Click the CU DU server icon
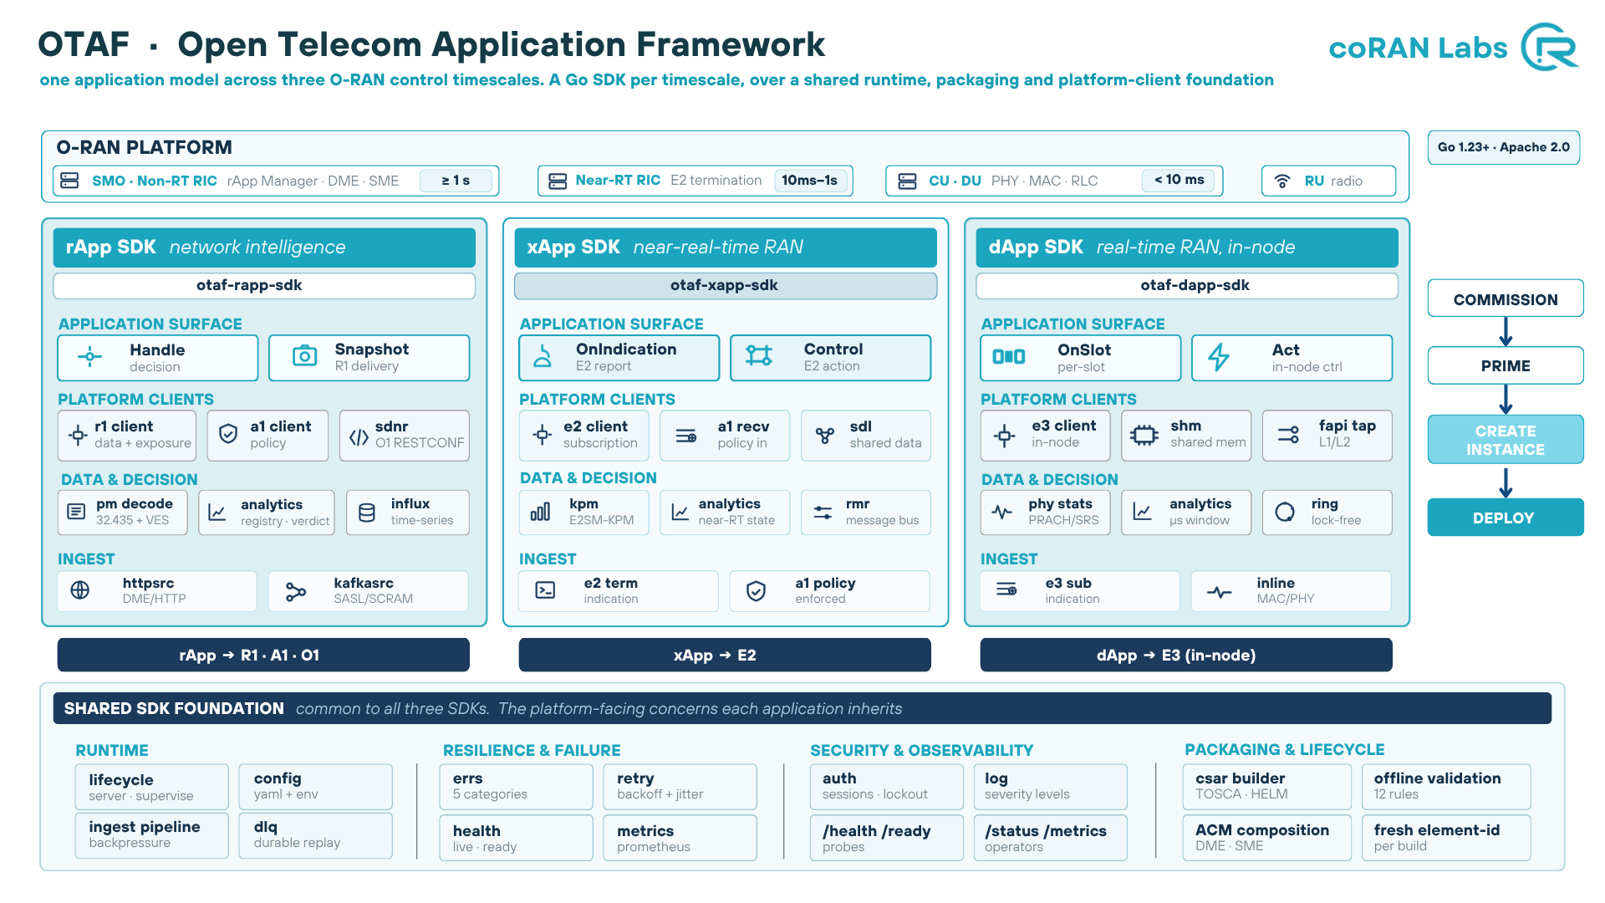This screenshot has width=1605, height=903. click(907, 181)
